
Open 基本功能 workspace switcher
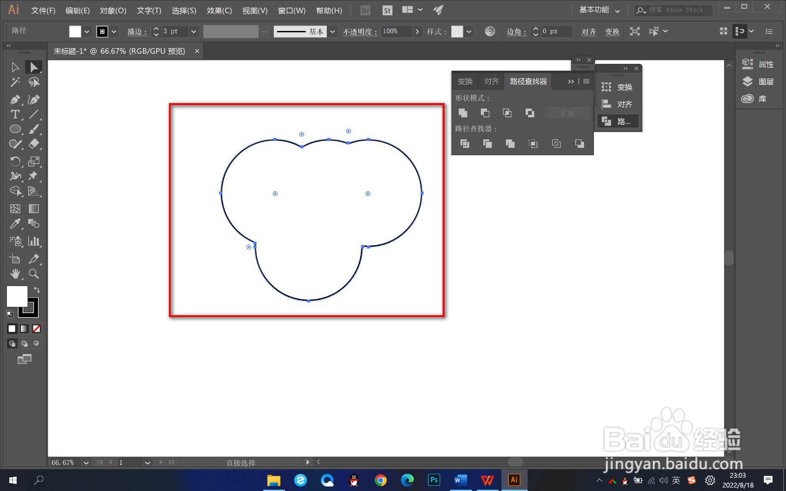pos(599,10)
